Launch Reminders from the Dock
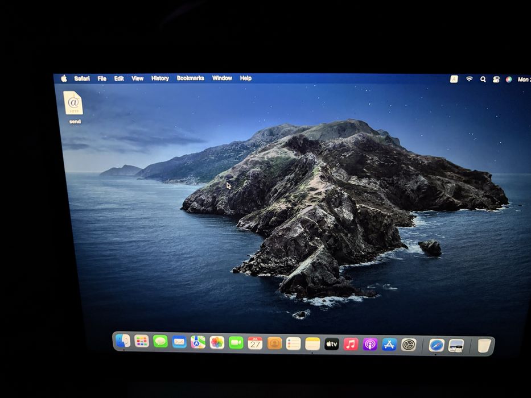The height and width of the screenshot is (398, 531). pyautogui.click(x=293, y=344)
